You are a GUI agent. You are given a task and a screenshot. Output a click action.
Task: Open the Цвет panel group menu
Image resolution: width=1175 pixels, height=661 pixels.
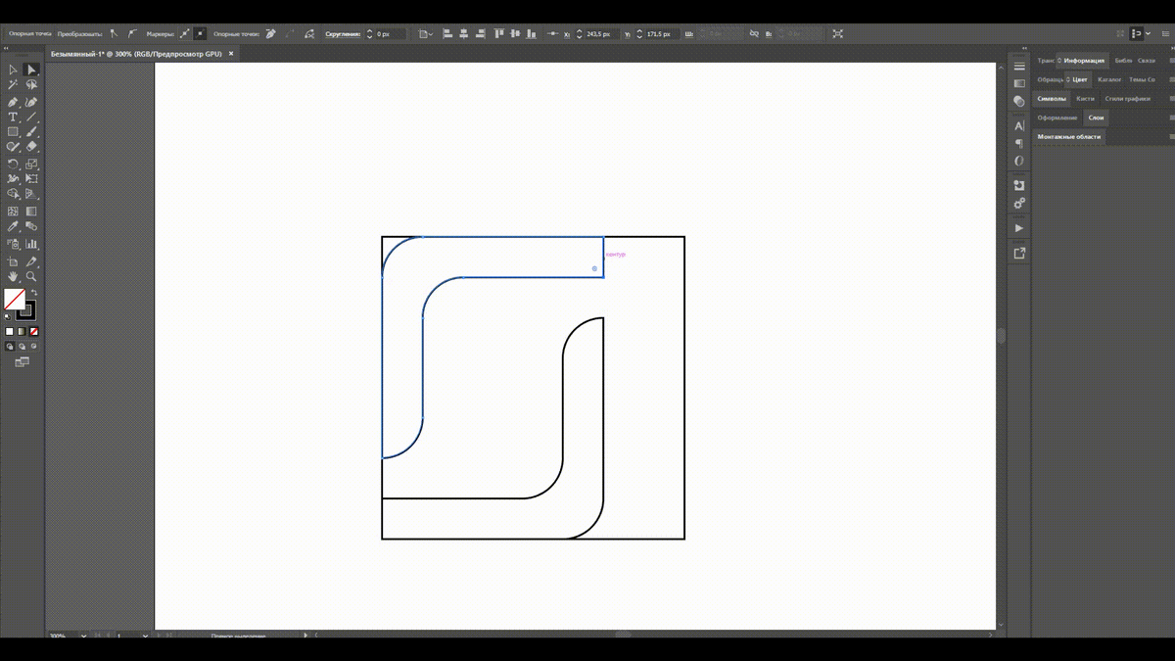(x=1172, y=79)
